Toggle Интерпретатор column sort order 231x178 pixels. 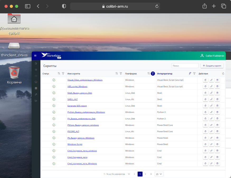click(190, 73)
